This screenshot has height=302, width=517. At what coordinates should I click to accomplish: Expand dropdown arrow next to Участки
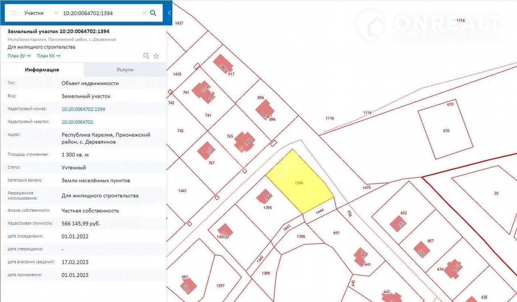(x=56, y=13)
